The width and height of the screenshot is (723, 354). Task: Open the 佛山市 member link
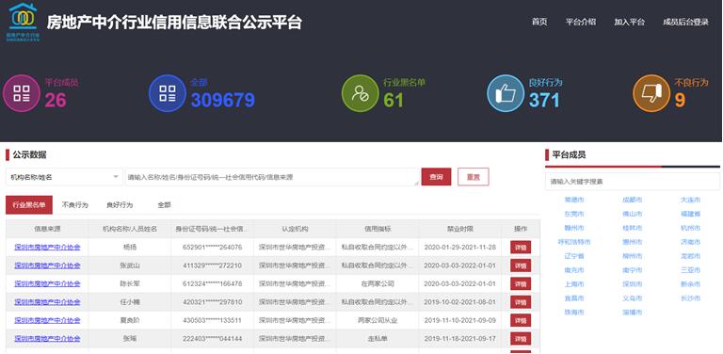tap(633, 214)
